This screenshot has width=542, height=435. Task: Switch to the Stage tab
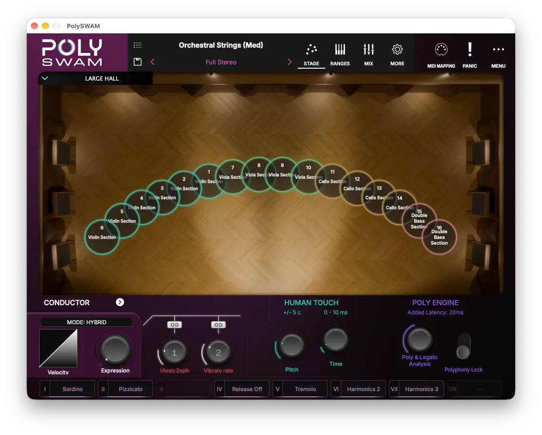tap(312, 55)
